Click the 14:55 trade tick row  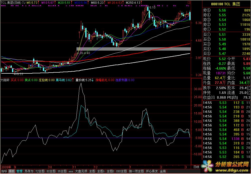(x=226, y=103)
